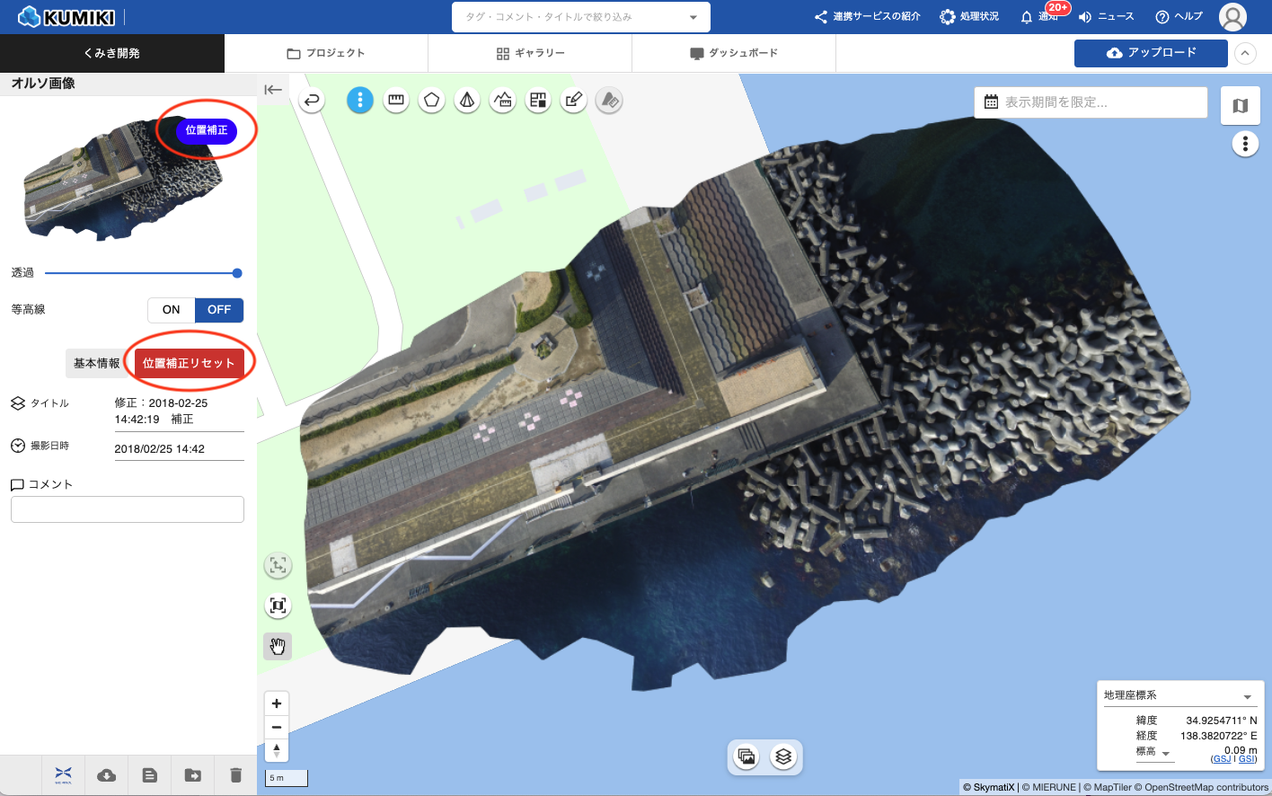
Task: Click the trash delete icon
Action: pos(235,774)
